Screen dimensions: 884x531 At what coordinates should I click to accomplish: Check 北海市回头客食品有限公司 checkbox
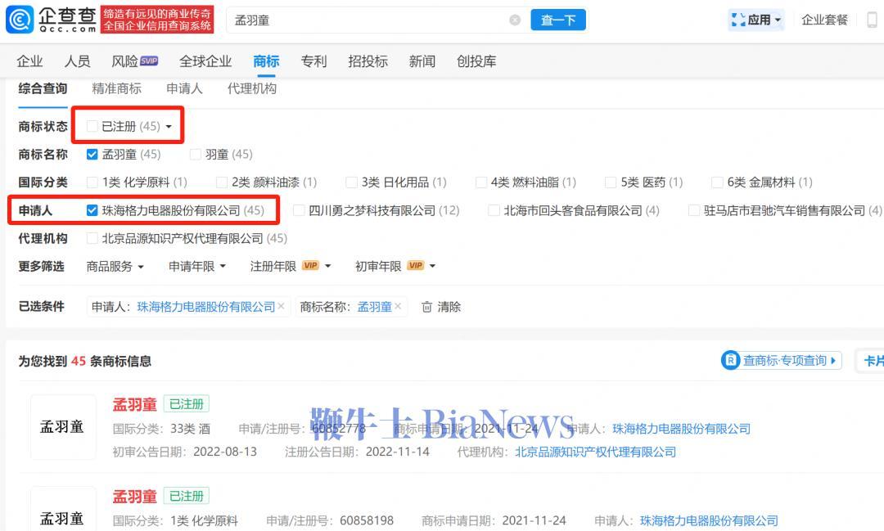pyautogui.click(x=494, y=210)
